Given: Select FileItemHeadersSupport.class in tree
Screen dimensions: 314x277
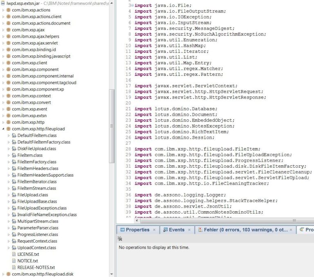Looking at the screenshot, I should tap(45, 175).
